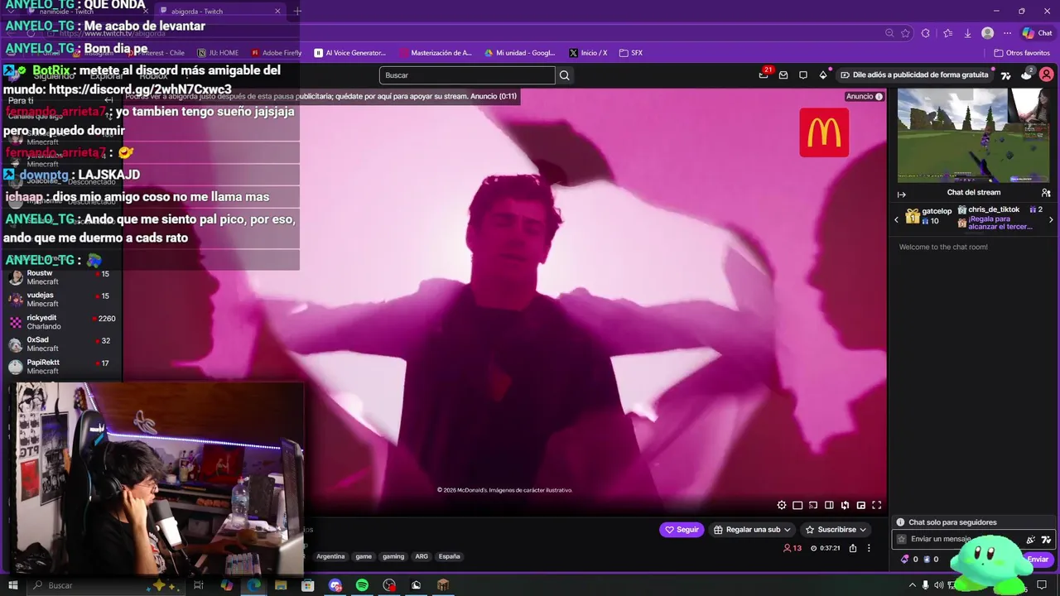Click the Minecraft block icon in taskbar

(x=443, y=585)
